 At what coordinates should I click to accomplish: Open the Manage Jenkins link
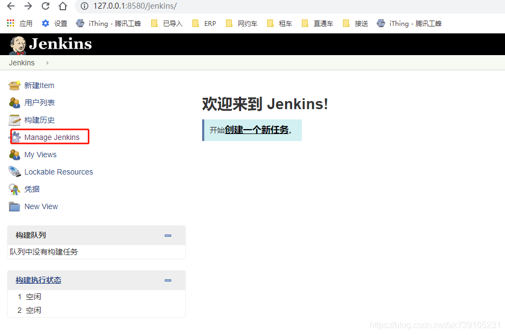point(52,137)
